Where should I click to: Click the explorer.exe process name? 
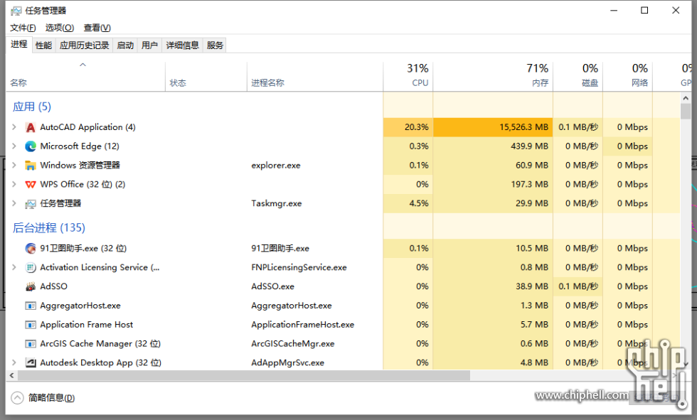(x=276, y=165)
